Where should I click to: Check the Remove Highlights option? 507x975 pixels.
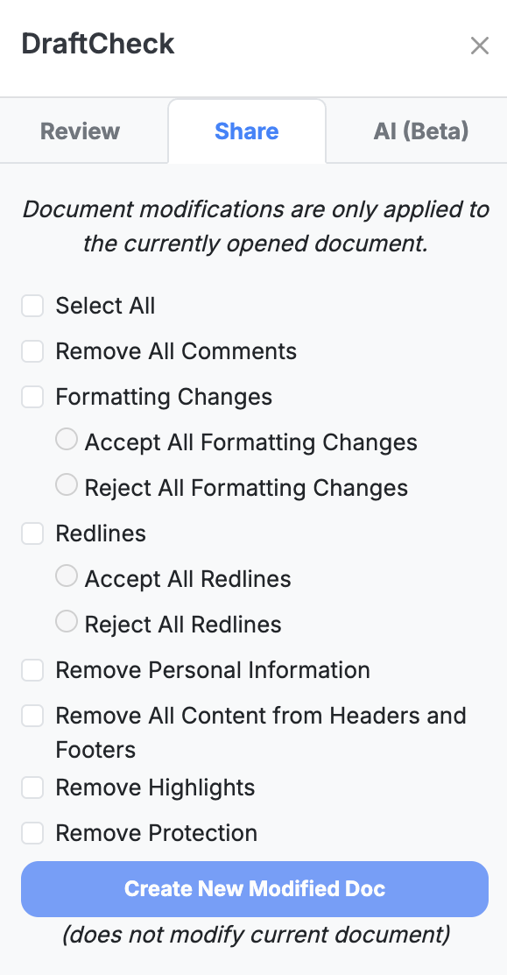tap(32, 788)
